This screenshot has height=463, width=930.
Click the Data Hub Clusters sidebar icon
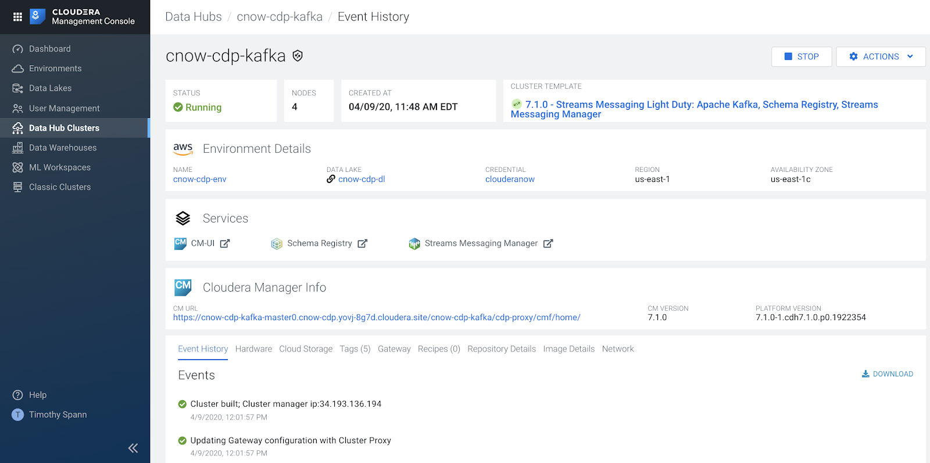(17, 128)
